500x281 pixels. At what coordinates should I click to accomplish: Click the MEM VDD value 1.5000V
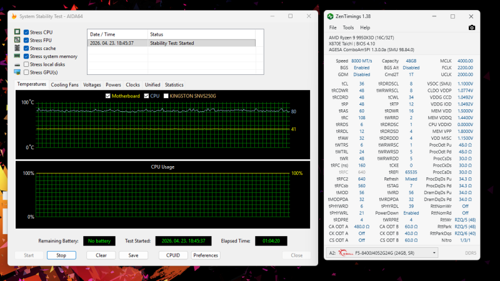(465, 111)
